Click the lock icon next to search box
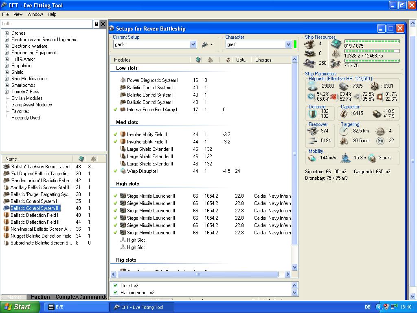The image size is (417, 313). click(97, 24)
